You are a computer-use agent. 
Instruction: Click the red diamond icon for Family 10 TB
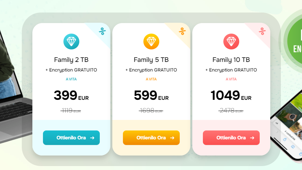(231, 42)
